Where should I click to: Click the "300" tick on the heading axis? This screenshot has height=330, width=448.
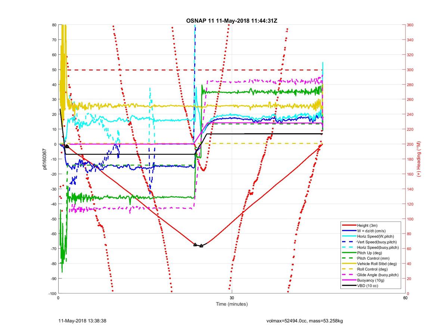[411, 70]
